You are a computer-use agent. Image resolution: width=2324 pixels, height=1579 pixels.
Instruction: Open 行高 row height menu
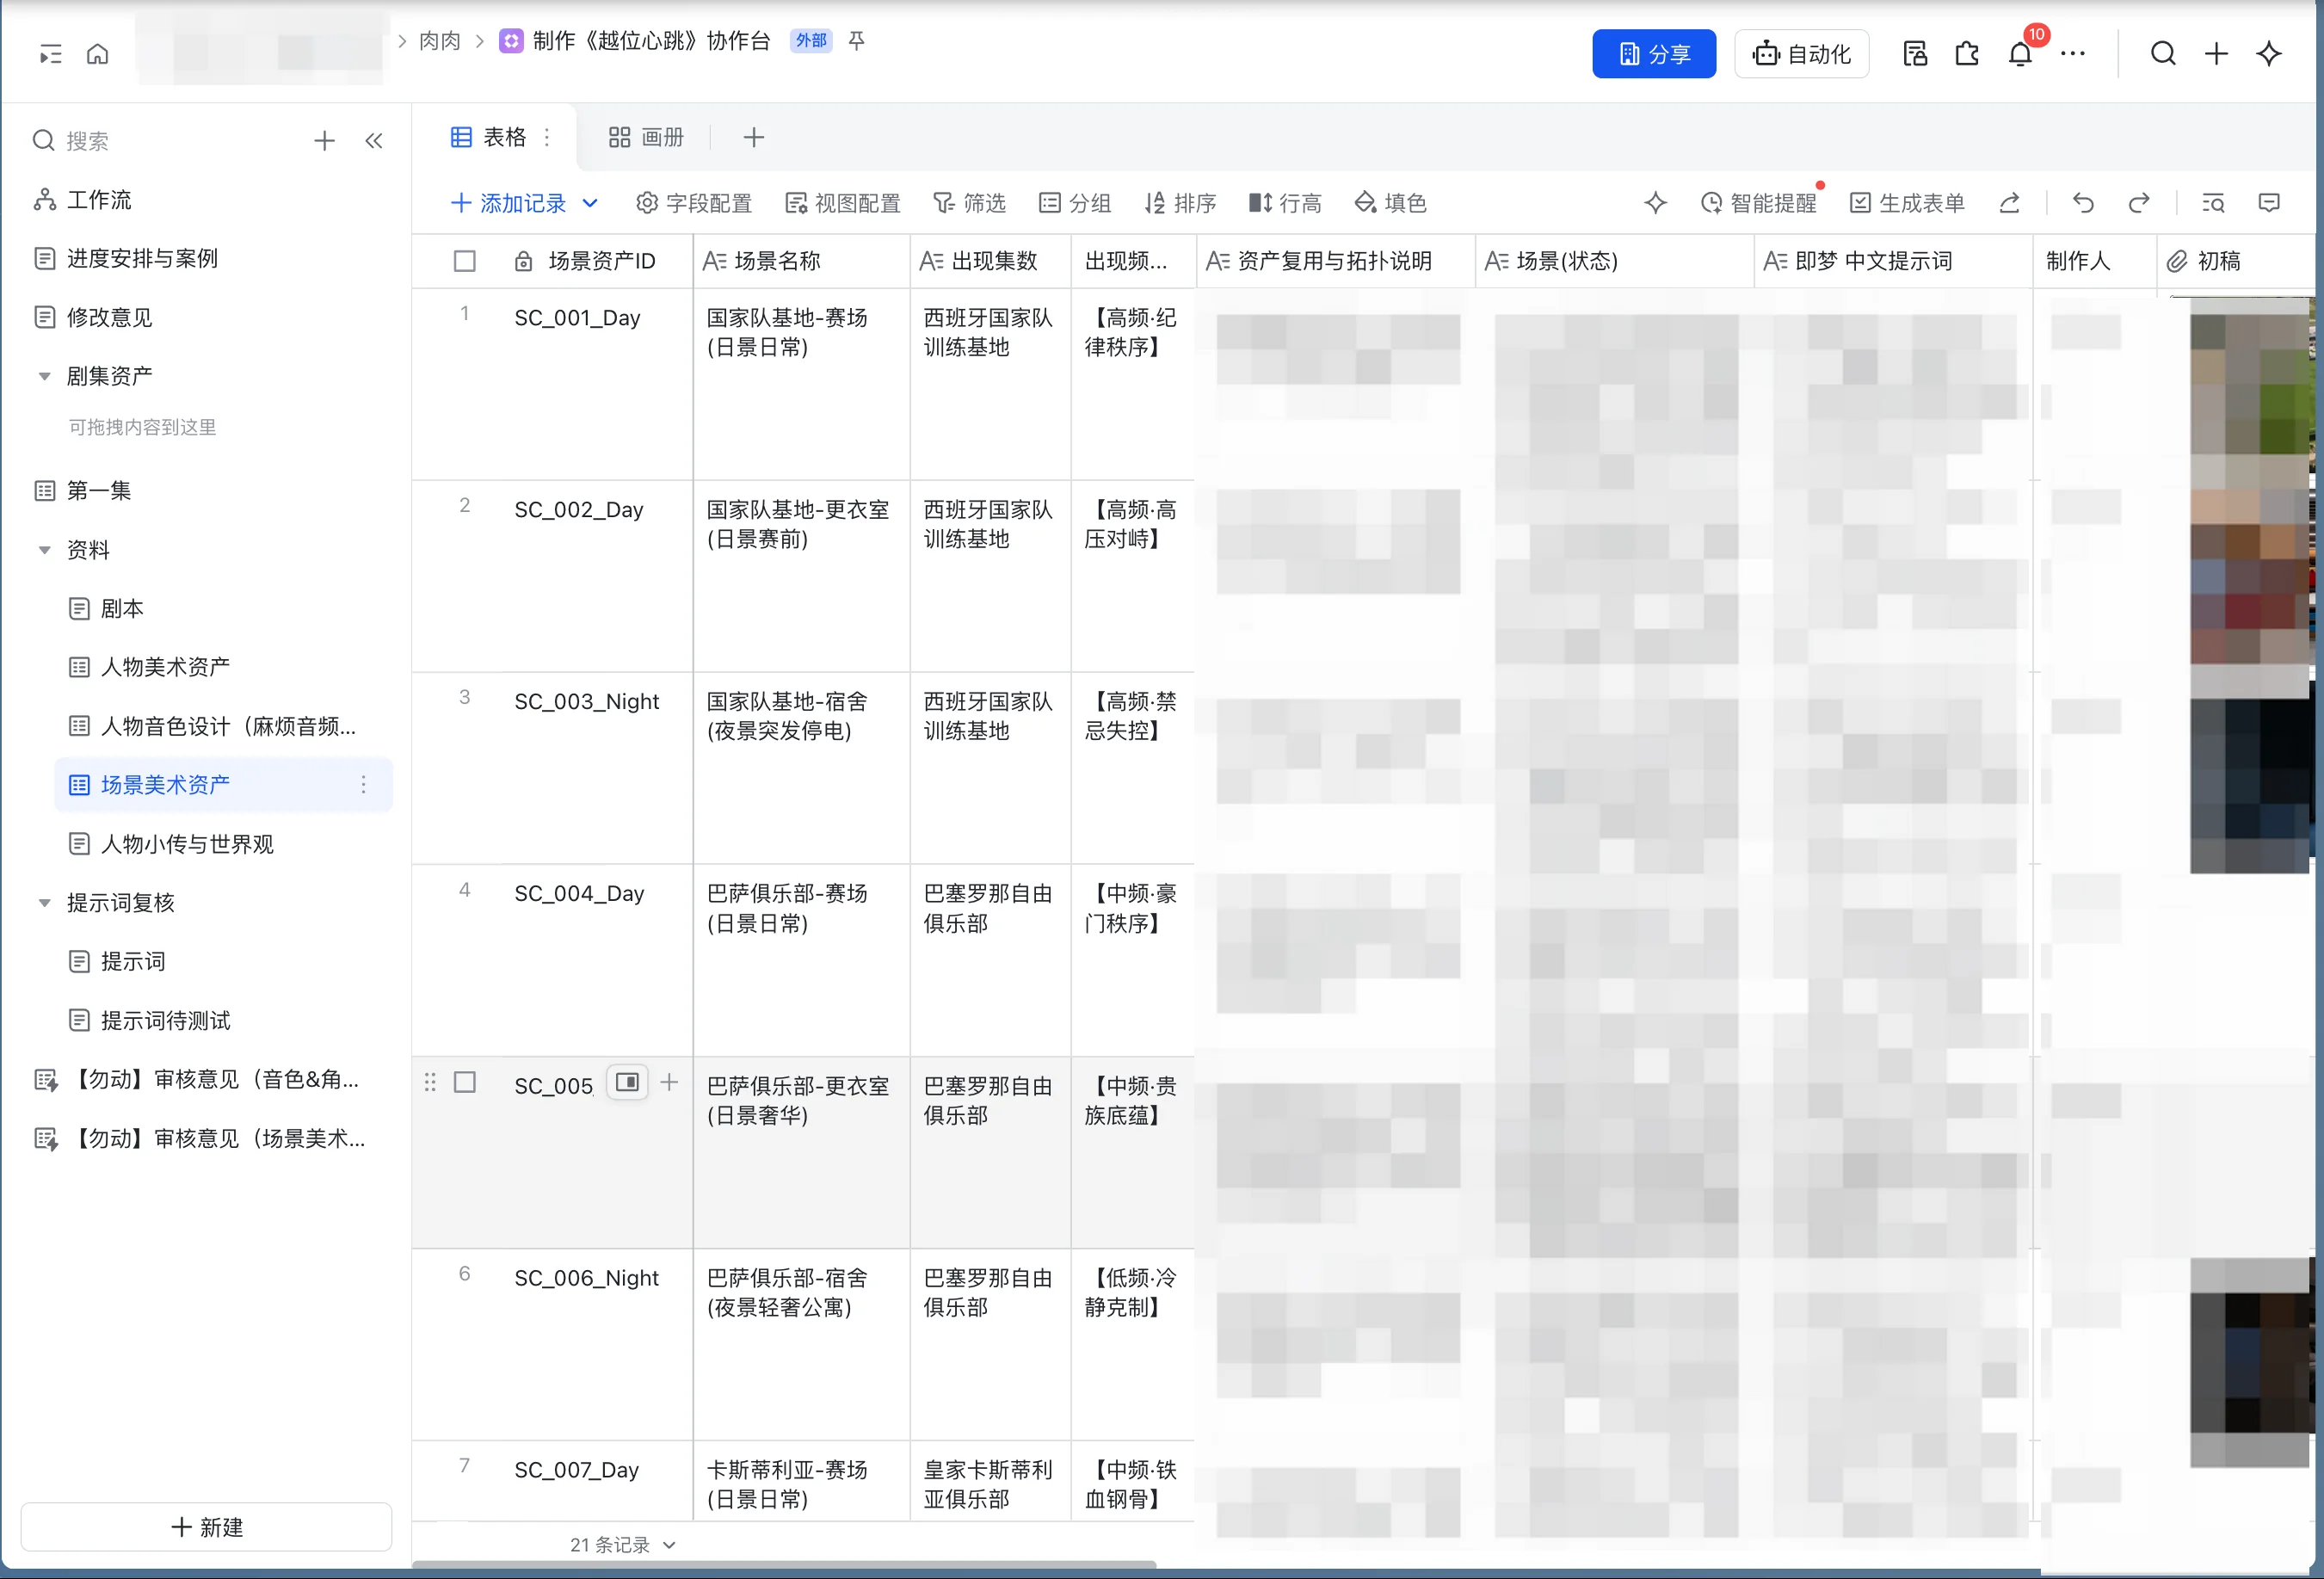point(1285,203)
